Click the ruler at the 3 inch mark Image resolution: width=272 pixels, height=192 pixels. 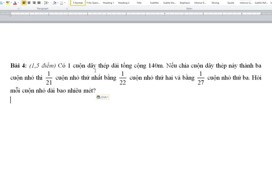126,14
